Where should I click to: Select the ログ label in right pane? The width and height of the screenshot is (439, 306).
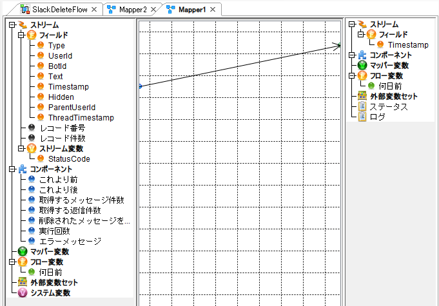click(x=377, y=117)
